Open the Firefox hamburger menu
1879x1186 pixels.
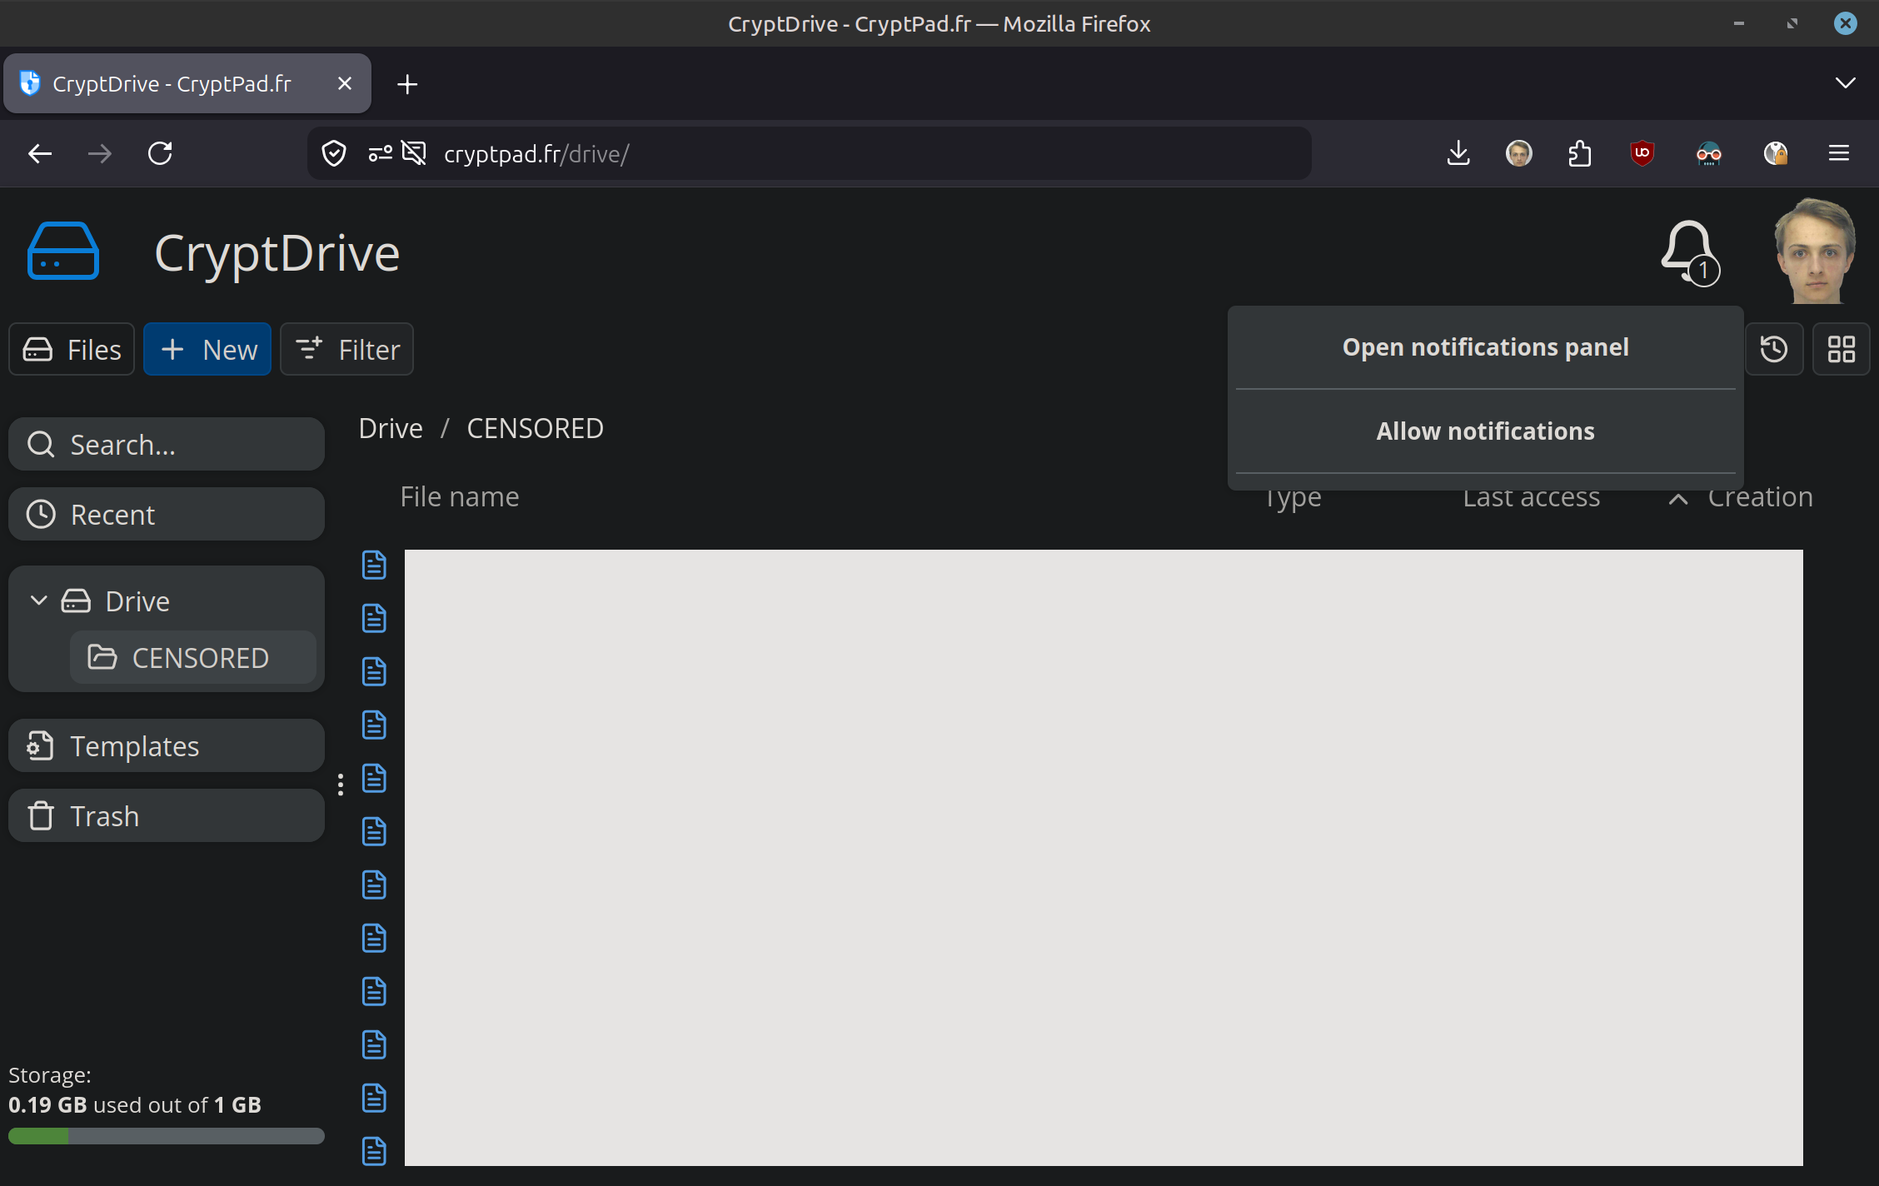[x=1839, y=153]
